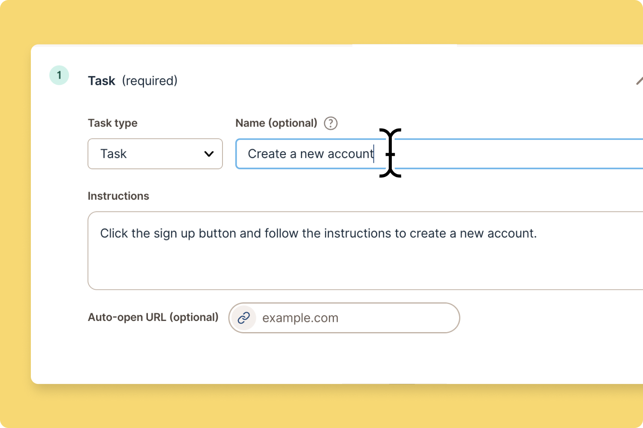Click the step 1 number badge
The width and height of the screenshot is (643, 428).
[x=59, y=75]
